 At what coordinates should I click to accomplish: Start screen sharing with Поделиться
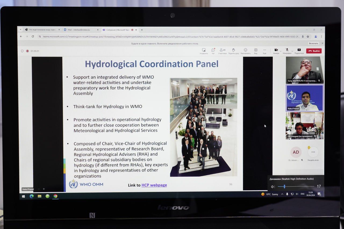[299, 51]
